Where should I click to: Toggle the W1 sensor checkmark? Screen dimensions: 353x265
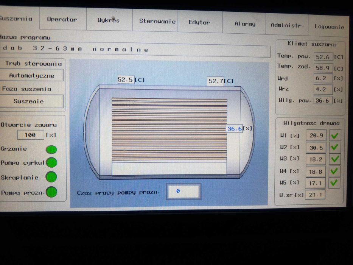[335, 136]
